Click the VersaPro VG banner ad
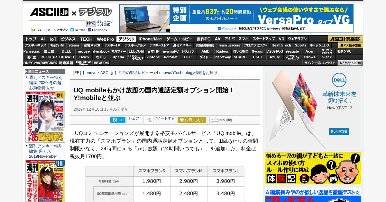 [236, 18]
